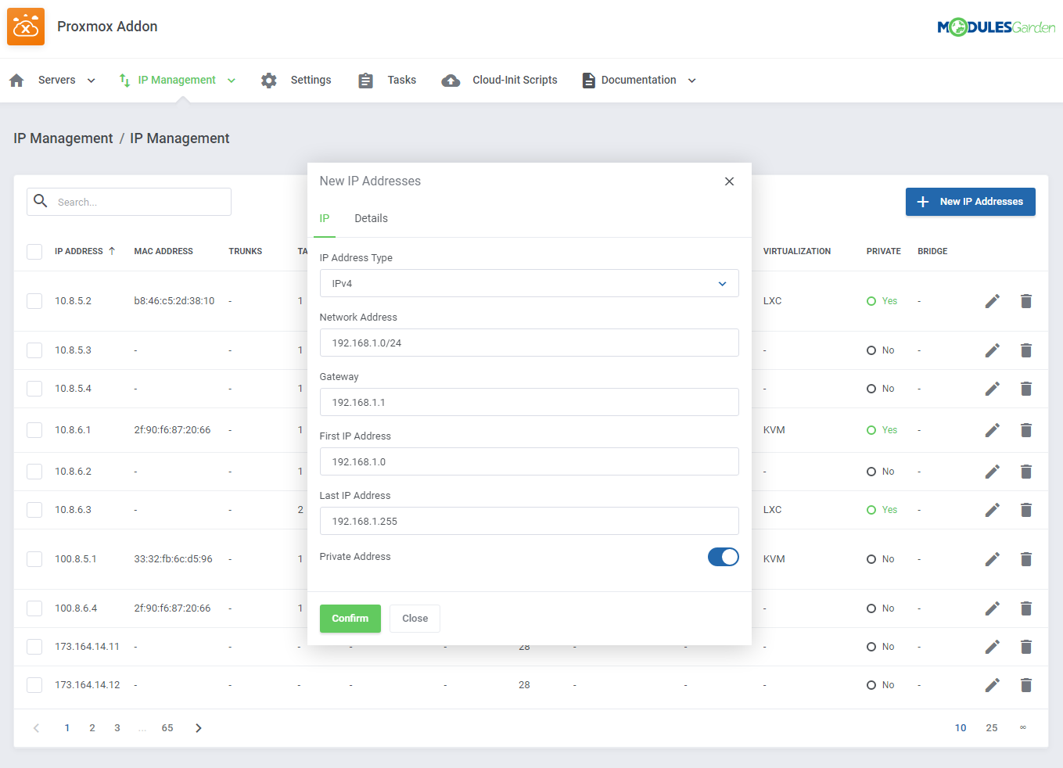Open the IP Address Type dropdown

click(x=529, y=283)
